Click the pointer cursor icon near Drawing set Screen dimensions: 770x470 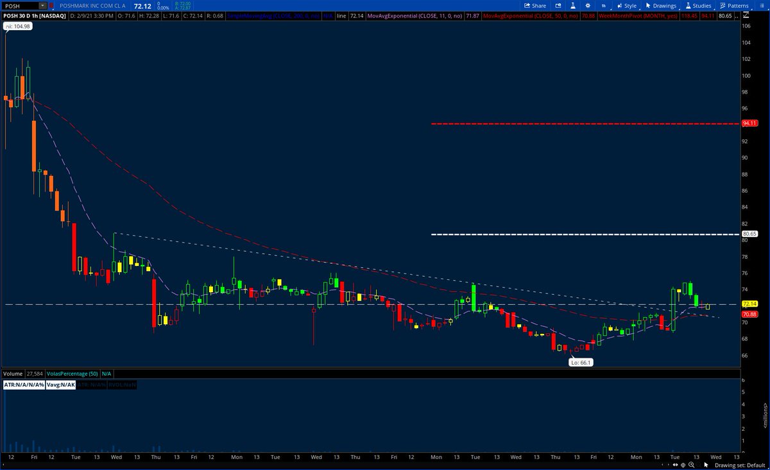(706, 464)
